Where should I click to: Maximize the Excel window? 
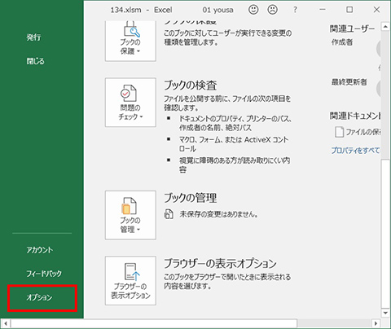[x=349, y=10]
